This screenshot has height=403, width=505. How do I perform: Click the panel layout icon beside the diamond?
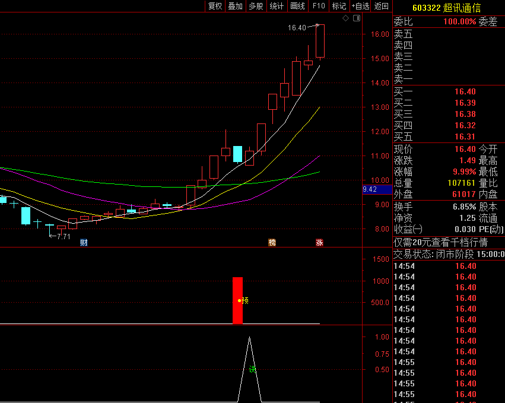(356, 18)
